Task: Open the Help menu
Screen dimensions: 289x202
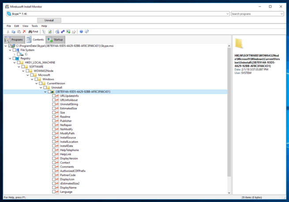Action: pyautogui.click(x=44, y=26)
